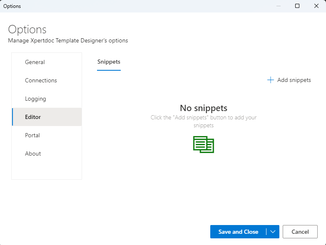Click the Manage Xpertdoc Template Designer's options subtitle
The height and width of the screenshot is (245, 326).
[68, 41]
